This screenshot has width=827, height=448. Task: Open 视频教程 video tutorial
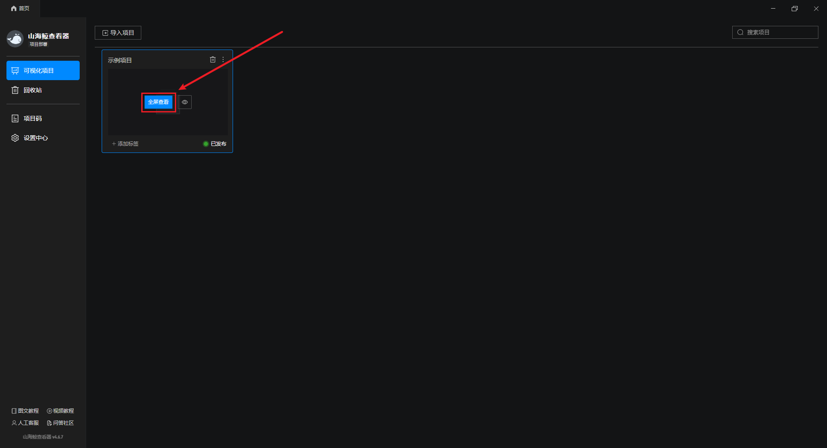pyautogui.click(x=60, y=411)
